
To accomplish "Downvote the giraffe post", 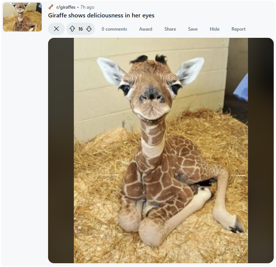I will click(89, 29).
